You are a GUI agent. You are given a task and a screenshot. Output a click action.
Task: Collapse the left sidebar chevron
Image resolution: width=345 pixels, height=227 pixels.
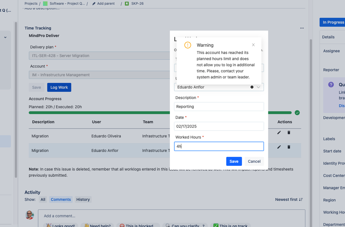[x=5, y=37]
